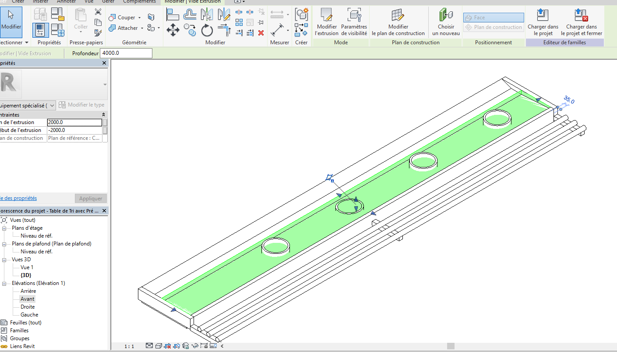Click the Align tool icon
This screenshot has height=352, width=617.
173,14
